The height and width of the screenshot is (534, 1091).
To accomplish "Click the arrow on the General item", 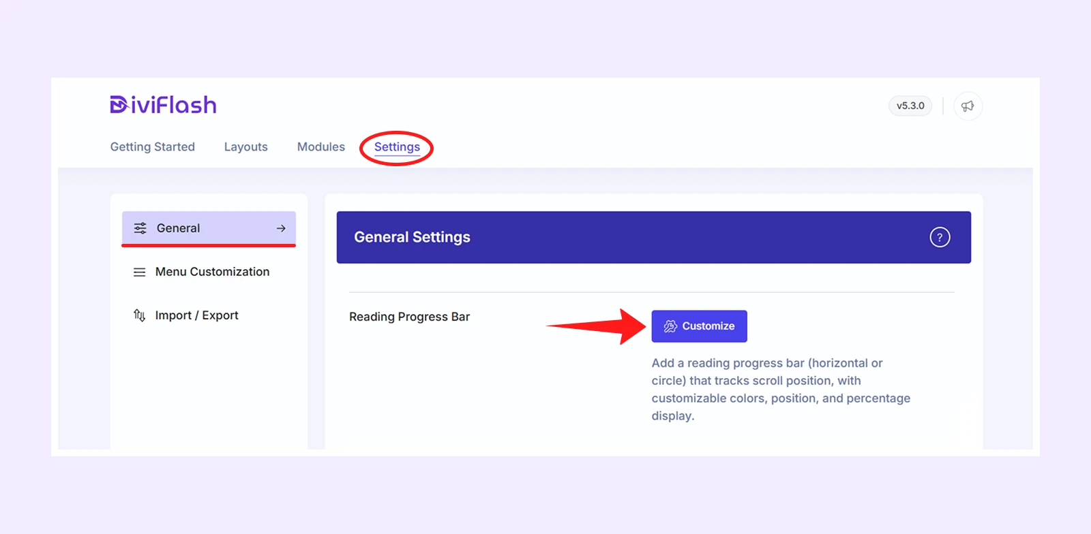I will (281, 228).
